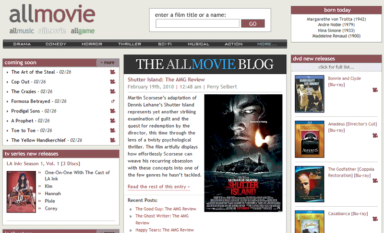The image size is (384, 233).
Task: Open The Ghost Writer: The AMG Review
Action: [162, 219]
